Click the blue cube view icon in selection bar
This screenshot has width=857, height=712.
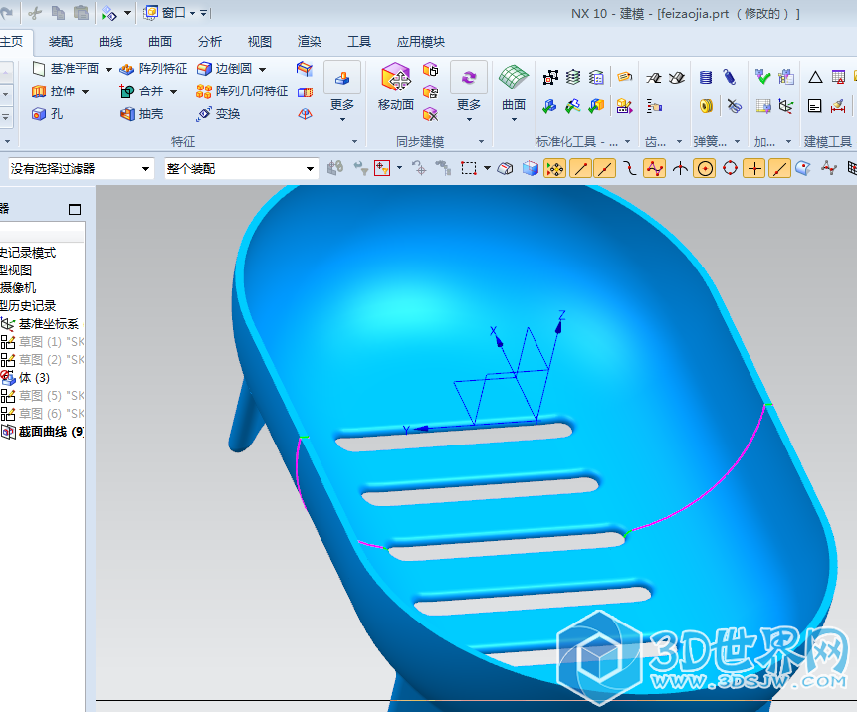pyautogui.click(x=530, y=168)
